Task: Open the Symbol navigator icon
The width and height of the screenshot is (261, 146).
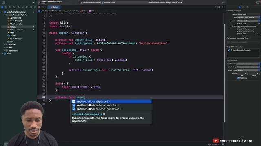Action: (x=10, y=7)
